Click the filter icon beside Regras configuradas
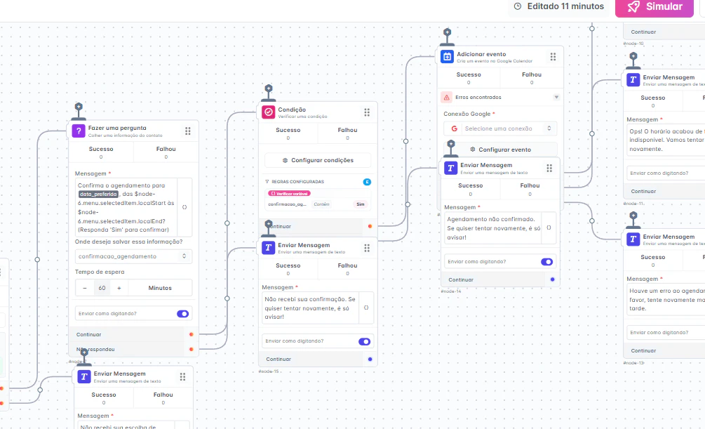This screenshot has height=429, width=705. click(x=267, y=182)
